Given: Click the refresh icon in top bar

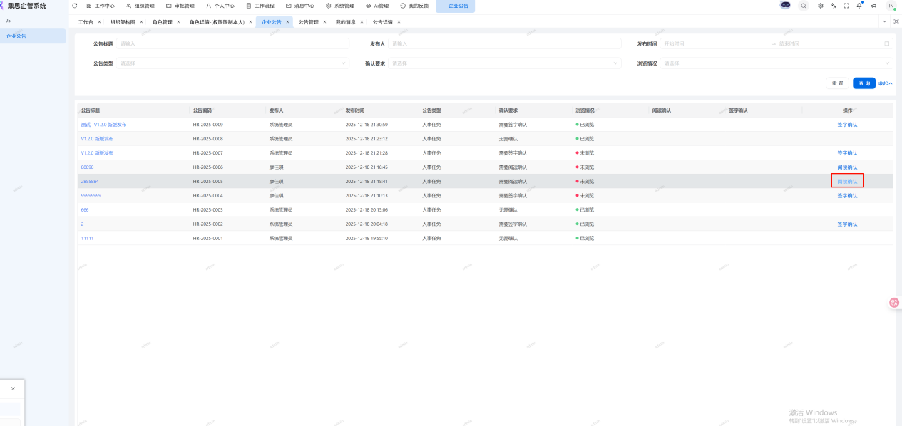Looking at the screenshot, I should (x=74, y=6).
